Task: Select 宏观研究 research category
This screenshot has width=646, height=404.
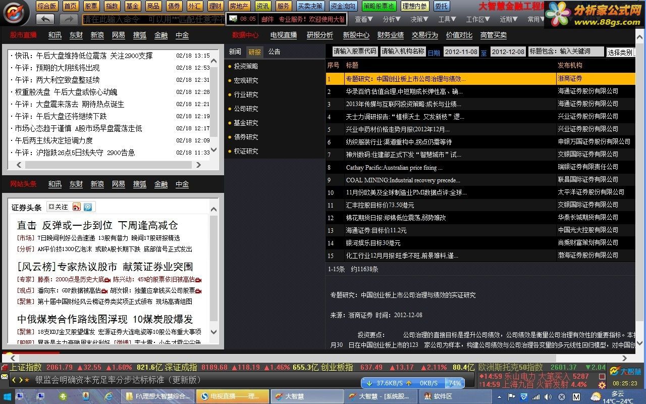Action: tap(246, 80)
